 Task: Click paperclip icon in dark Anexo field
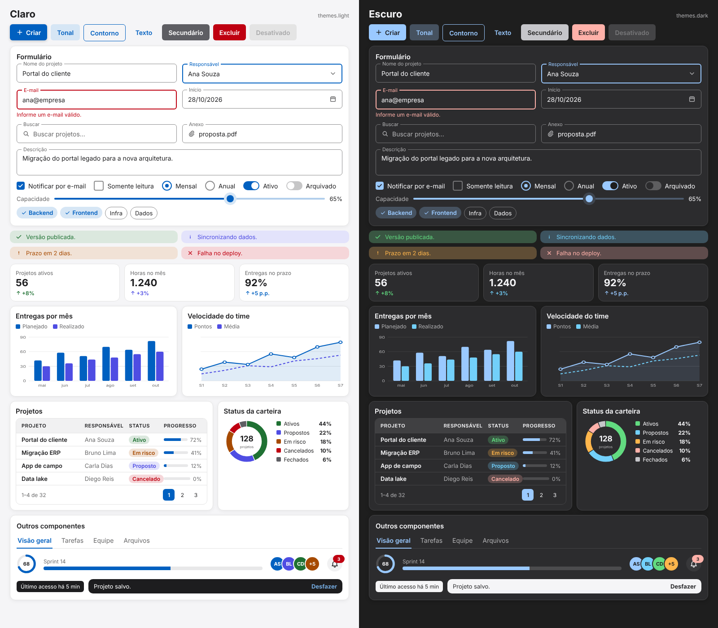point(551,134)
